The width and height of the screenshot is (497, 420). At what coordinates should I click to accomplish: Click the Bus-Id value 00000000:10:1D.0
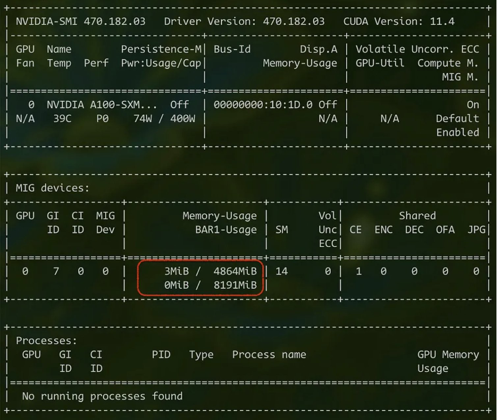point(263,105)
